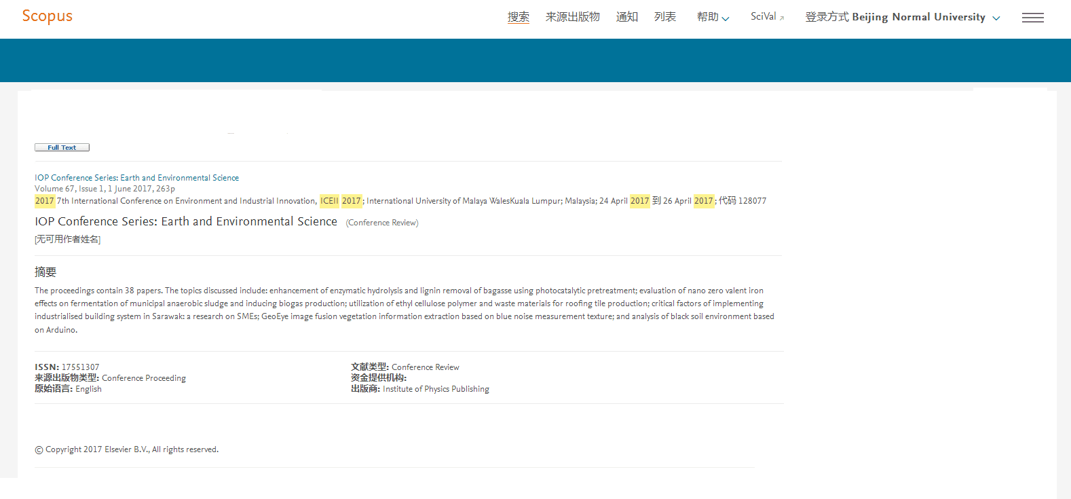This screenshot has height=499, width=1071.
Task: Open the 通知 menu item
Action: [x=626, y=17]
